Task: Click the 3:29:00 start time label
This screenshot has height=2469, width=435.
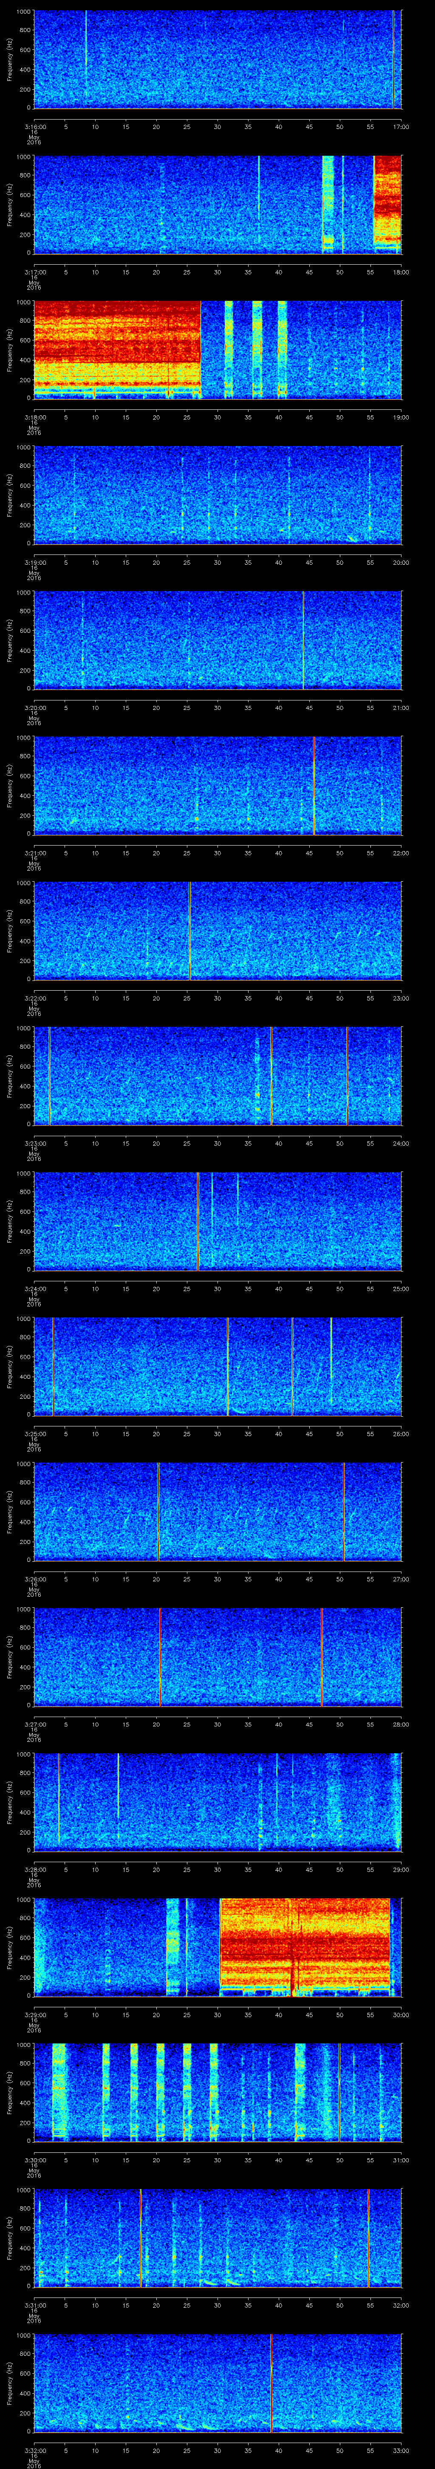Action: pyautogui.click(x=34, y=2014)
